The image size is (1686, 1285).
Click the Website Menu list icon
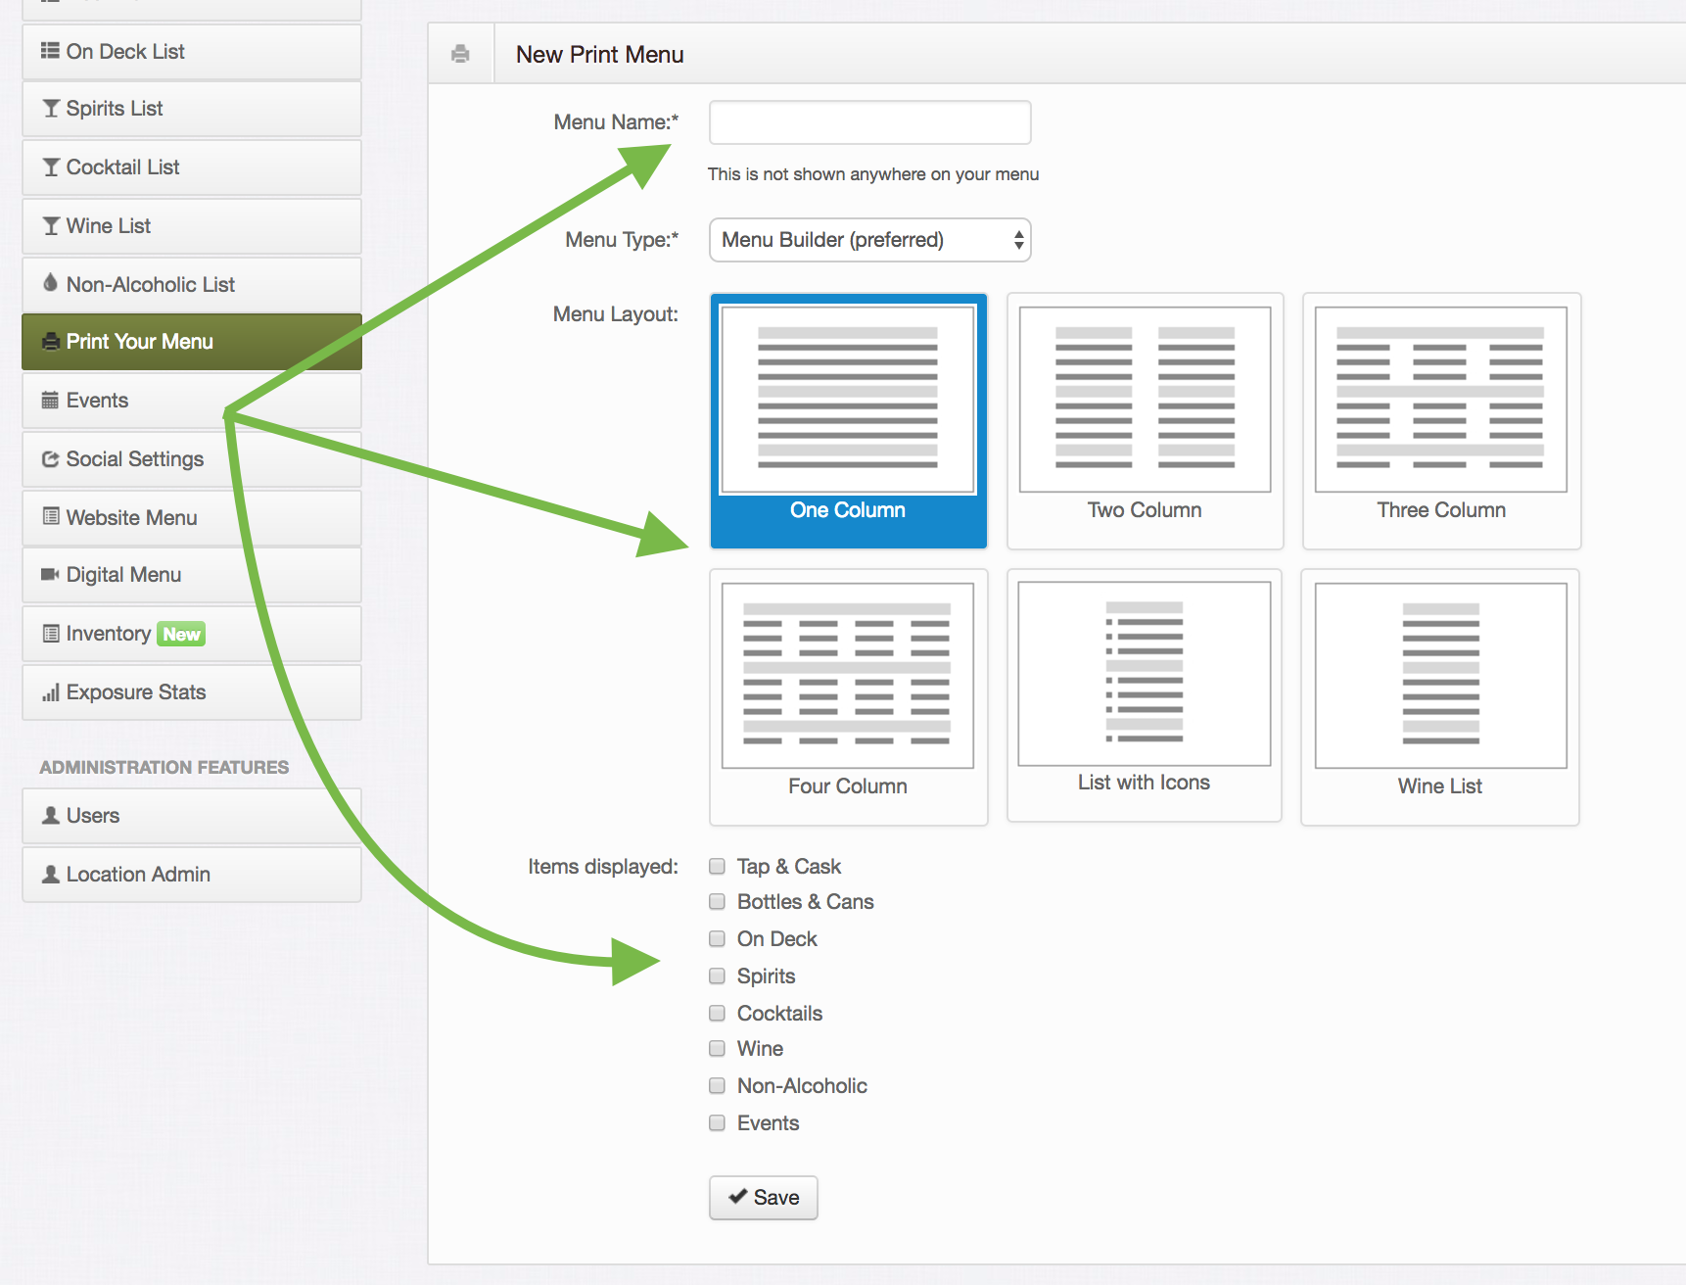coord(51,516)
